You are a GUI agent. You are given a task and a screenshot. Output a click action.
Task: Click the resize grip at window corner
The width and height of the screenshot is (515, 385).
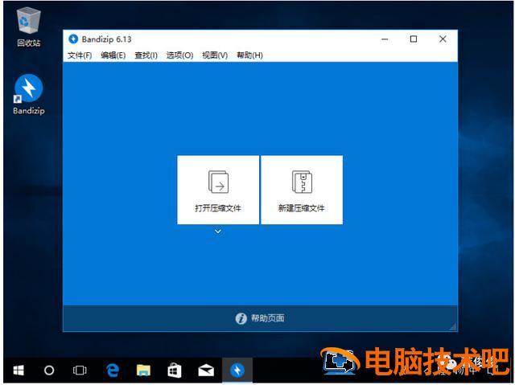453,326
